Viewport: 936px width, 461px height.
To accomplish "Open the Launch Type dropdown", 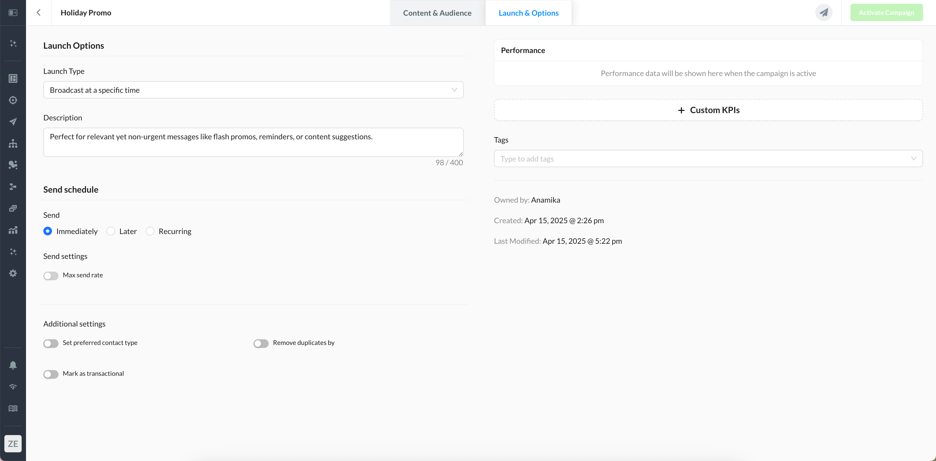I will click(253, 90).
